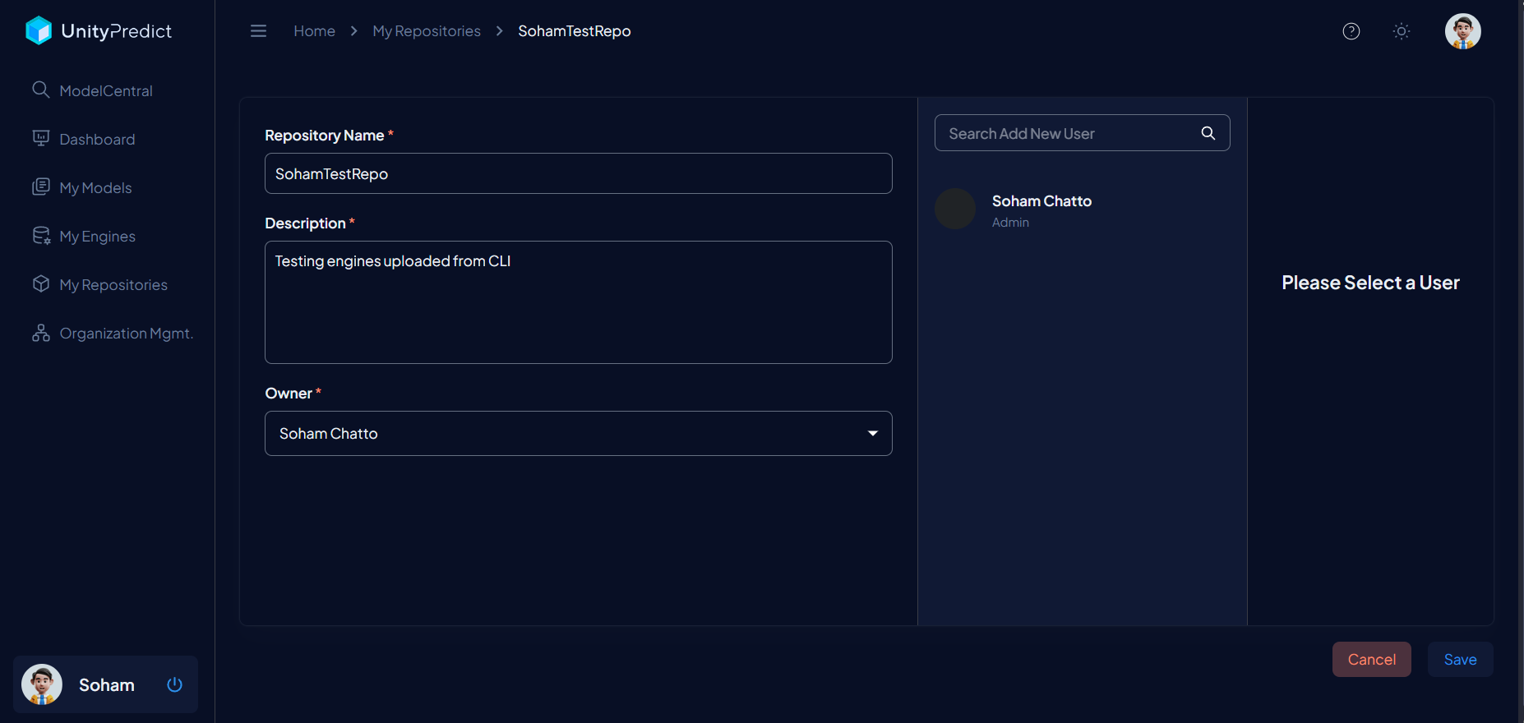Open Organization Mgmt. section

coord(126,334)
